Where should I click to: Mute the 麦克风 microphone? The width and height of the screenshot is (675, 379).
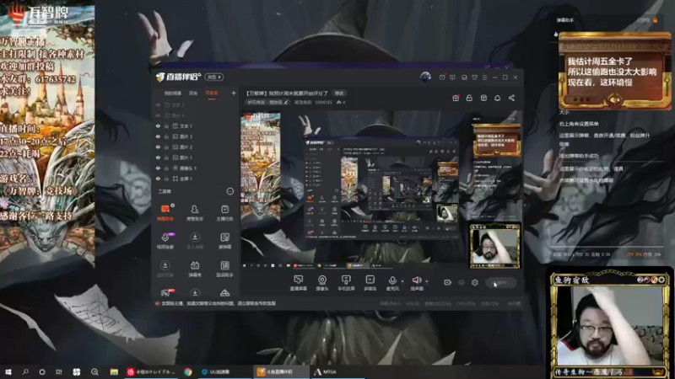(392, 283)
